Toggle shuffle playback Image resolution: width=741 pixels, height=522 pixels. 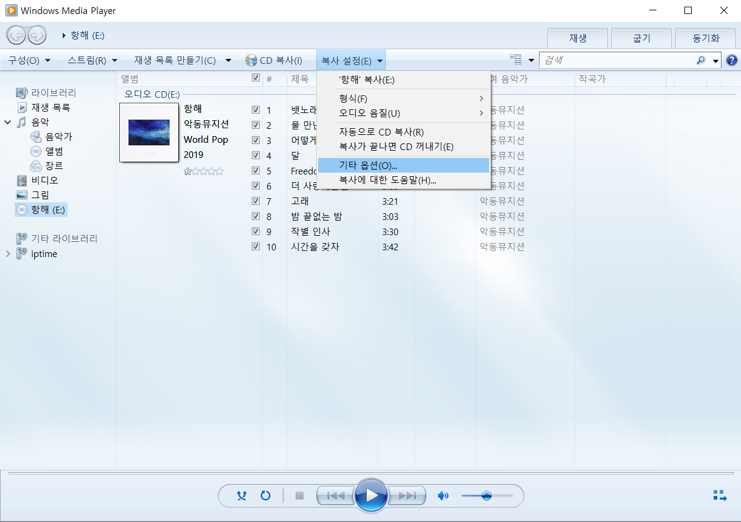click(x=242, y=495)
